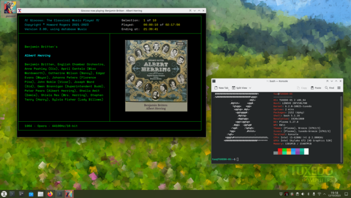Viewport: 351px width, 198px height.
Task: Open the Konsole hamburger menu
Action: (x=339, y=88)
